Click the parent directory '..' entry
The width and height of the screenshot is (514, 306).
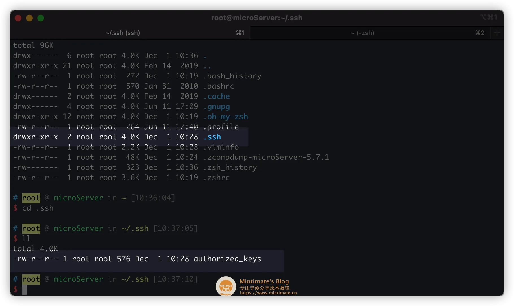208,67
